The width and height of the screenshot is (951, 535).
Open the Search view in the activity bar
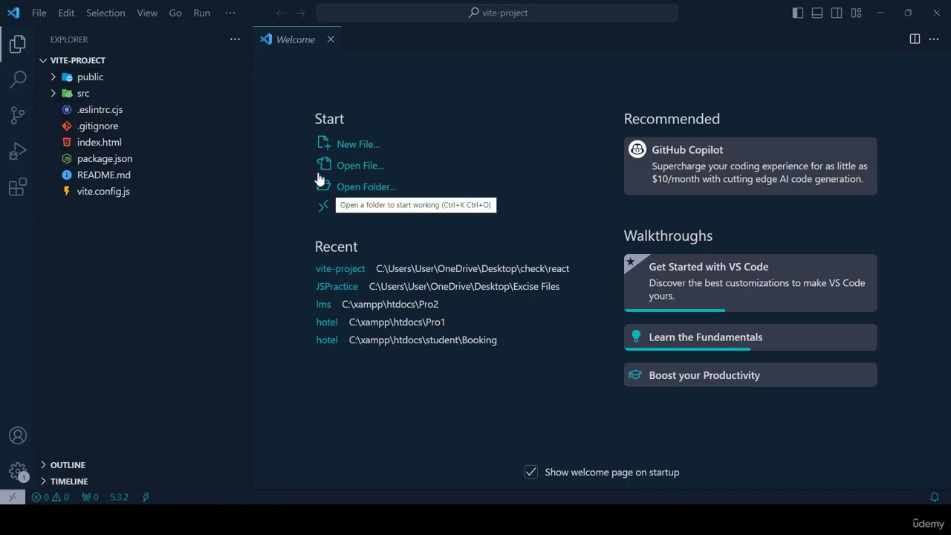[18, 80]
